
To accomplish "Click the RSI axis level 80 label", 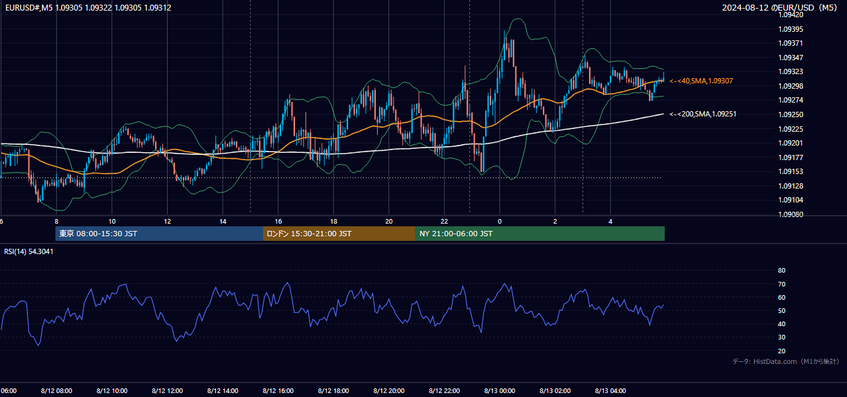I will [781, 271].
